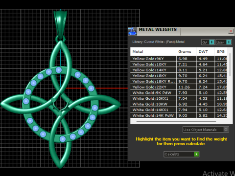Click the 11.26 grams value

184,87
